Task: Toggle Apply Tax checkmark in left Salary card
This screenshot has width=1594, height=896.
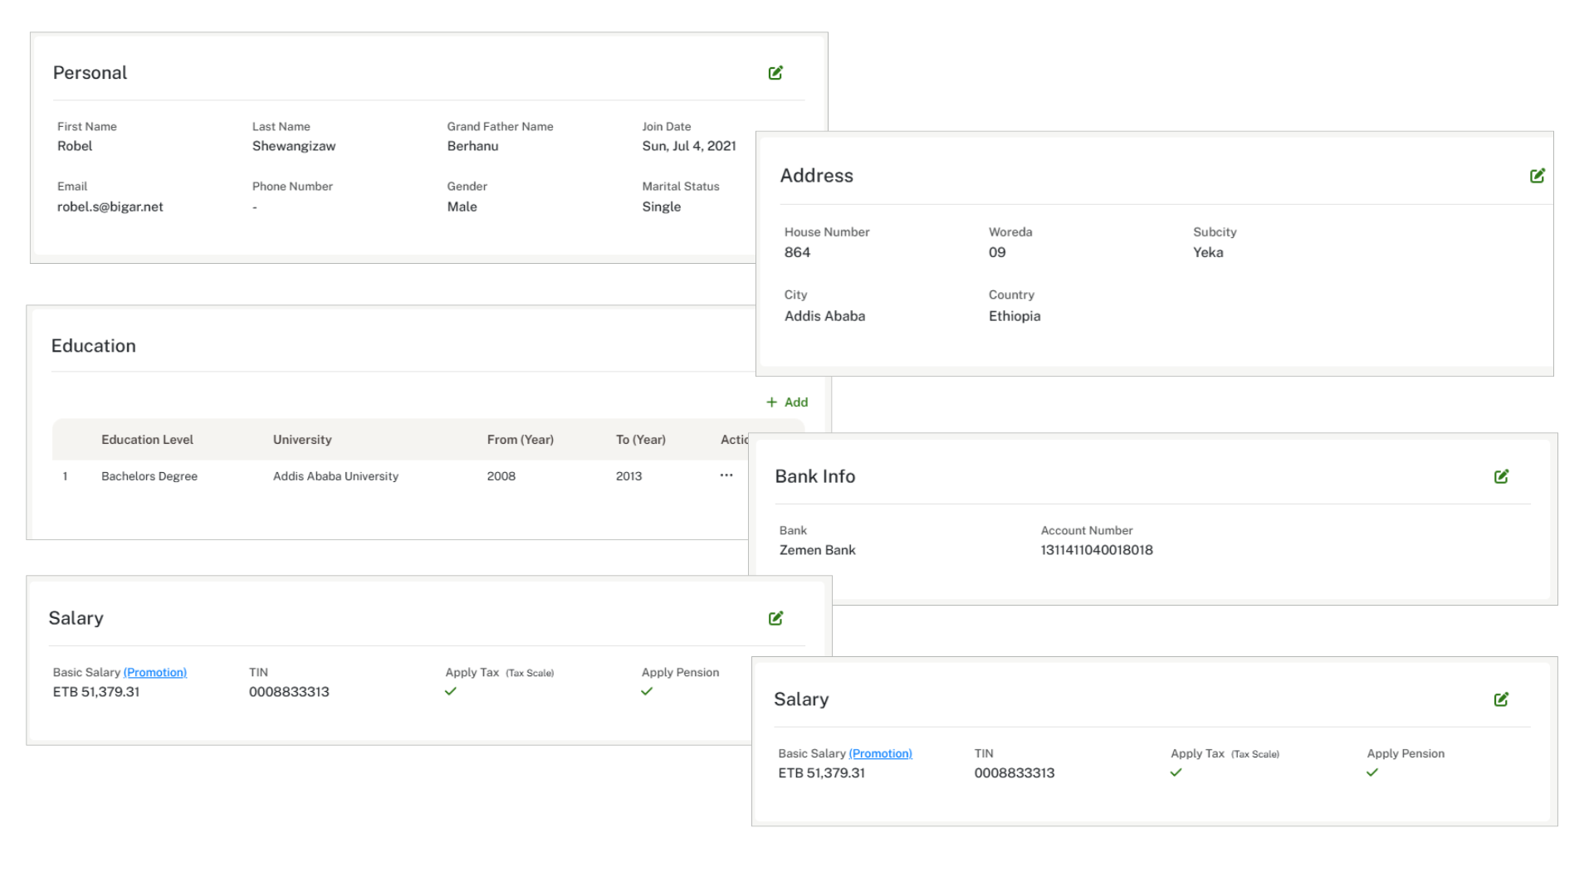Action: pyautogui.click(x=451, y=691)
